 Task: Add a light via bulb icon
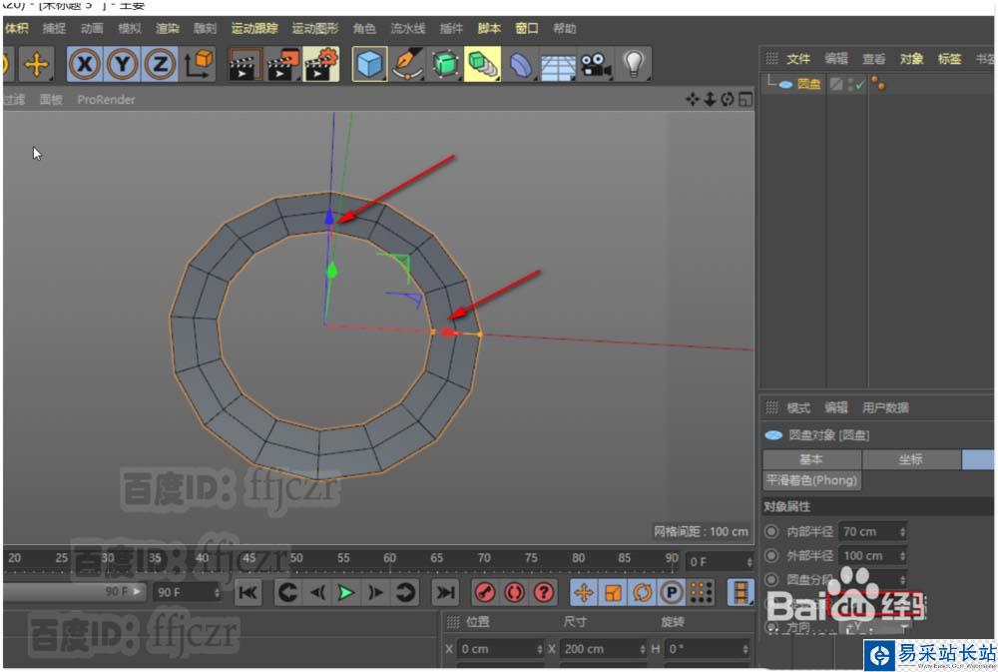(633, 66)
